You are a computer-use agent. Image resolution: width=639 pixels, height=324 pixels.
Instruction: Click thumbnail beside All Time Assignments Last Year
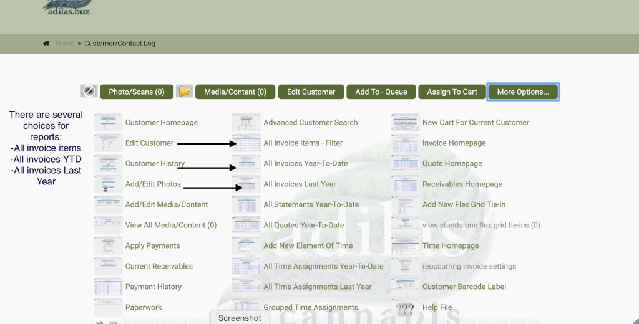(246, 287)
